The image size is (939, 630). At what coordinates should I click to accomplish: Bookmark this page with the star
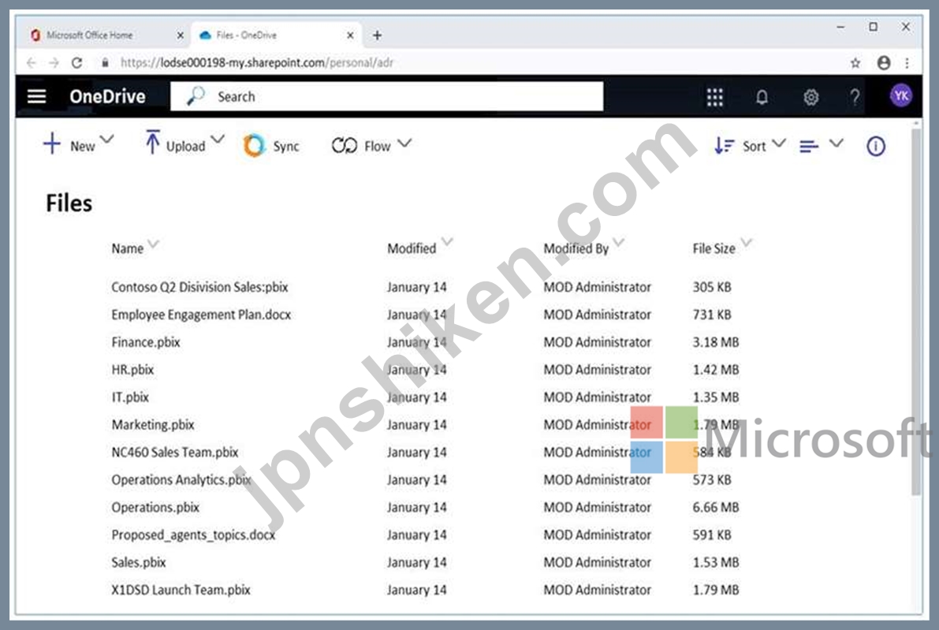(x=855, y=63)
